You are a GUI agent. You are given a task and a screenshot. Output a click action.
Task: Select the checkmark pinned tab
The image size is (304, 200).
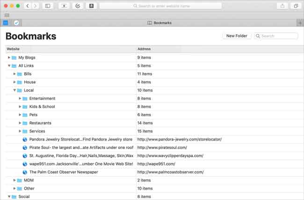coord(16,23)
